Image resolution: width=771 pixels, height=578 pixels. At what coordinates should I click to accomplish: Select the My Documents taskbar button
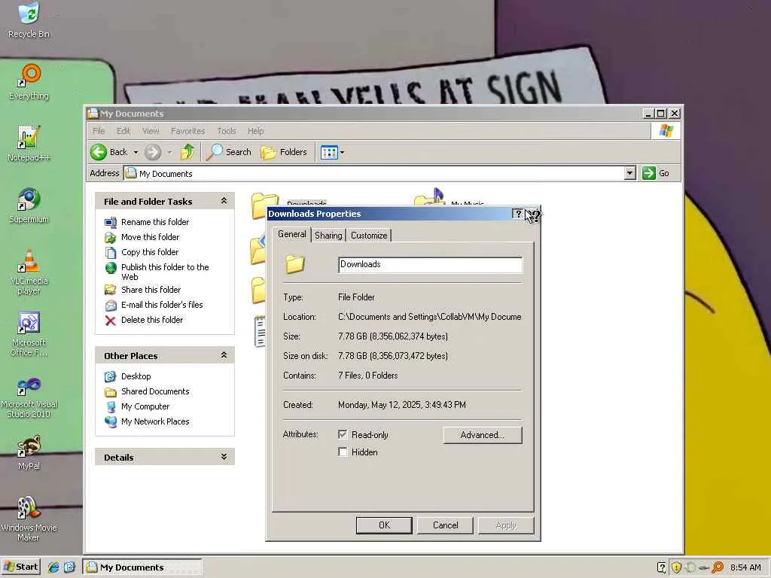[x=142, y=567]
